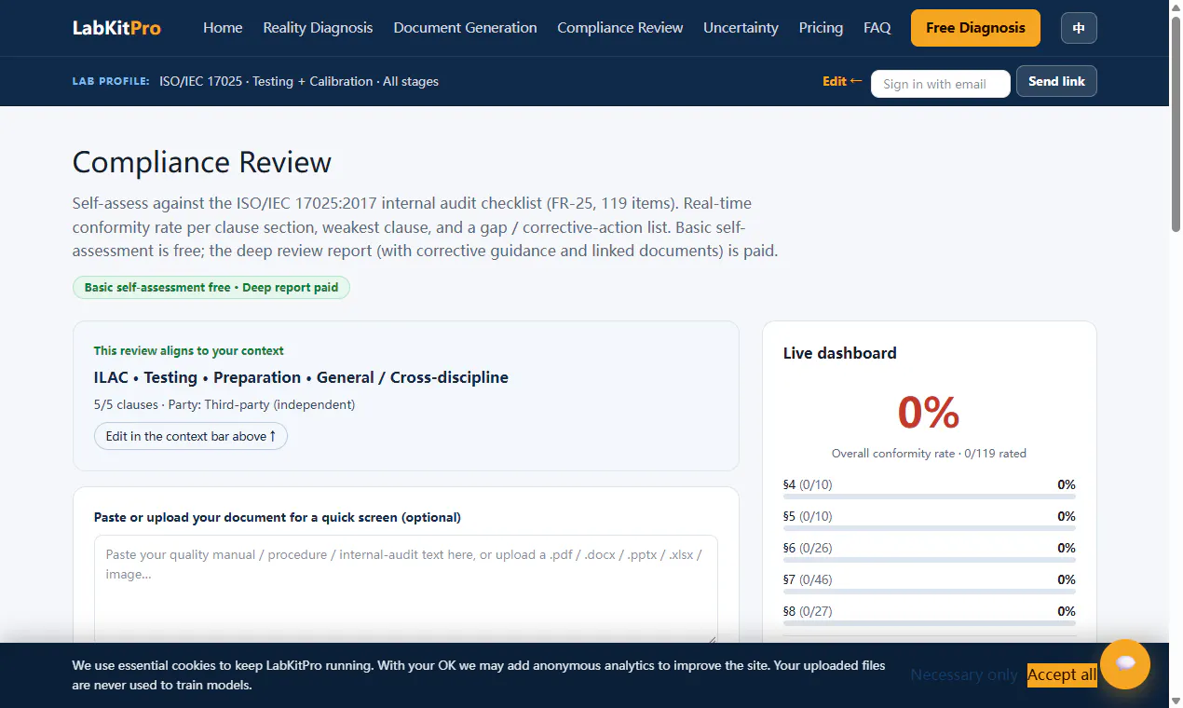Click This review aligns to your context
Image resolution: width=1183 pixels, height=708 pixels.
click(x=189, y=351)
